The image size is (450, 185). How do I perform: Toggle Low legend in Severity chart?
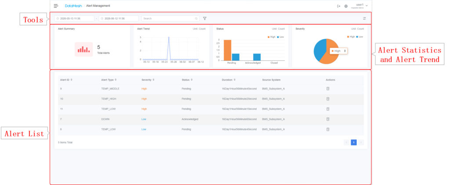[359, 37]
